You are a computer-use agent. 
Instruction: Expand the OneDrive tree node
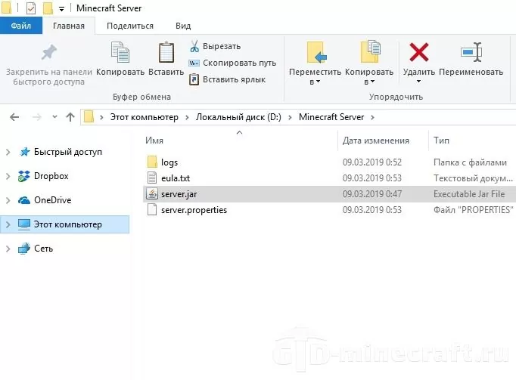tap(8, 200)
